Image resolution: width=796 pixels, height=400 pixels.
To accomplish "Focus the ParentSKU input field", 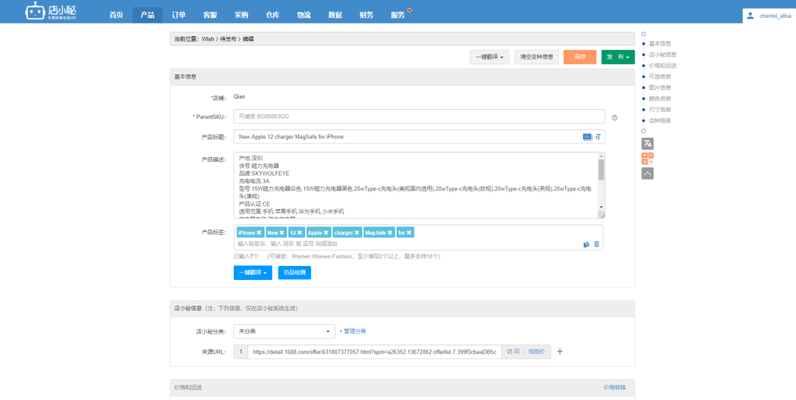I will coord(419,116).
